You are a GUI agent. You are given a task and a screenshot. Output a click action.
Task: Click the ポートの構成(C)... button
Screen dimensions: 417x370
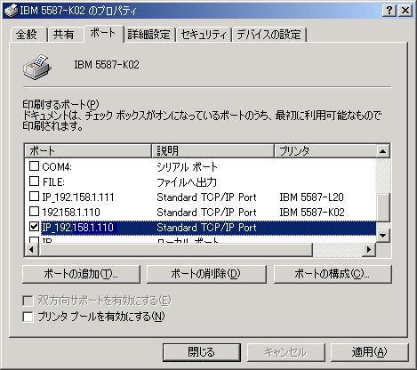[x=333, y=274]
